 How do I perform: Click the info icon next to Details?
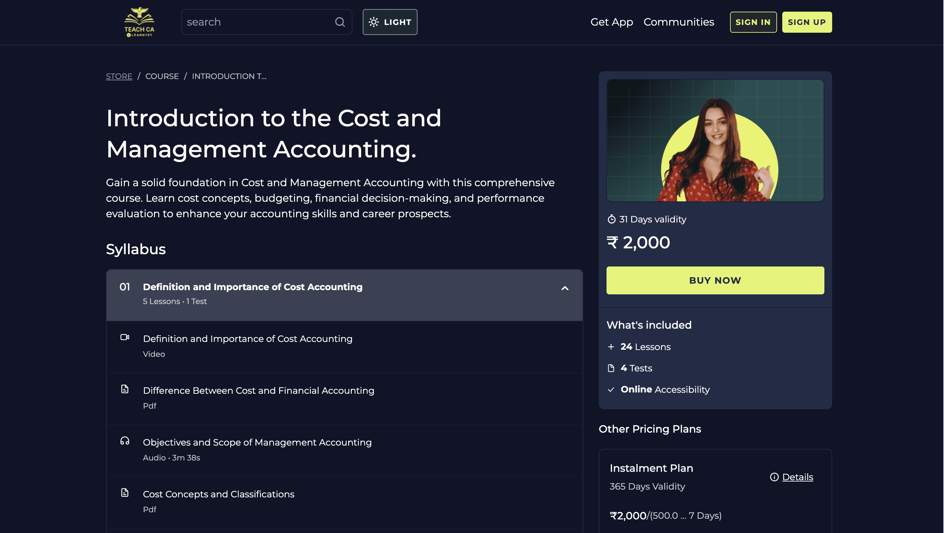tap(774, 477)
